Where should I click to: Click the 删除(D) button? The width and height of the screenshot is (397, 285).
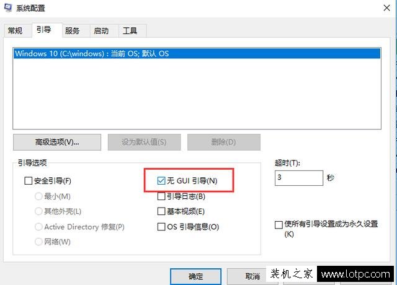224,142
